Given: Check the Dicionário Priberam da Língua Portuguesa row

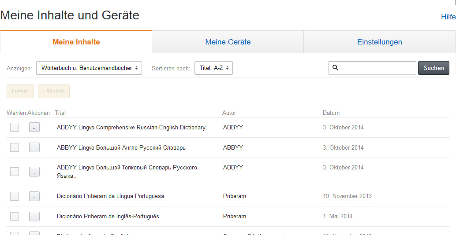Looking at the screenshot, I should [15, 196].
